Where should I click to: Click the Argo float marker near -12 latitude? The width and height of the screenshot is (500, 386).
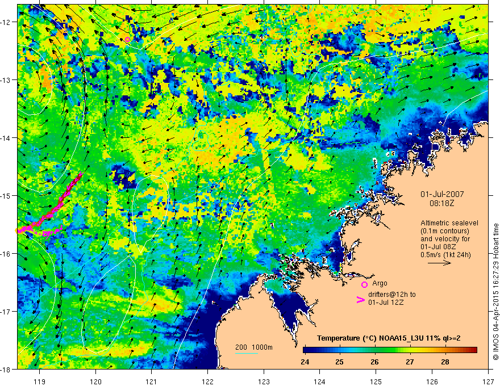tap(127, 40)
